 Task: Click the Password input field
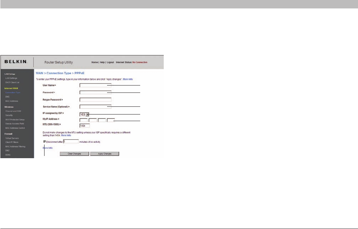(95, 92)
